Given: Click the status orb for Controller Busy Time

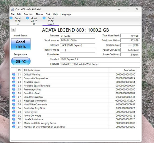Looking at the screenshot, I should [x=14, y=108].
